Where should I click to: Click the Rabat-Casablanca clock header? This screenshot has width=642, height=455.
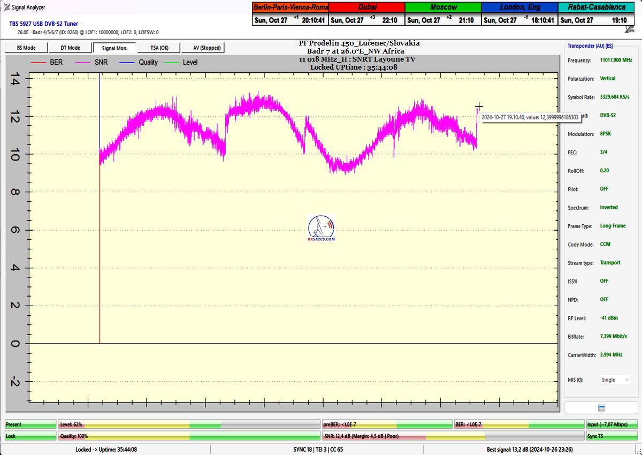pyautogui.click(x=596, y=7)
